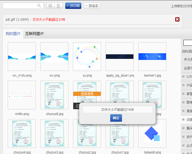192x154 pixels.
Task: Open the 互联网图片 tab
Action: pos(34,34)
